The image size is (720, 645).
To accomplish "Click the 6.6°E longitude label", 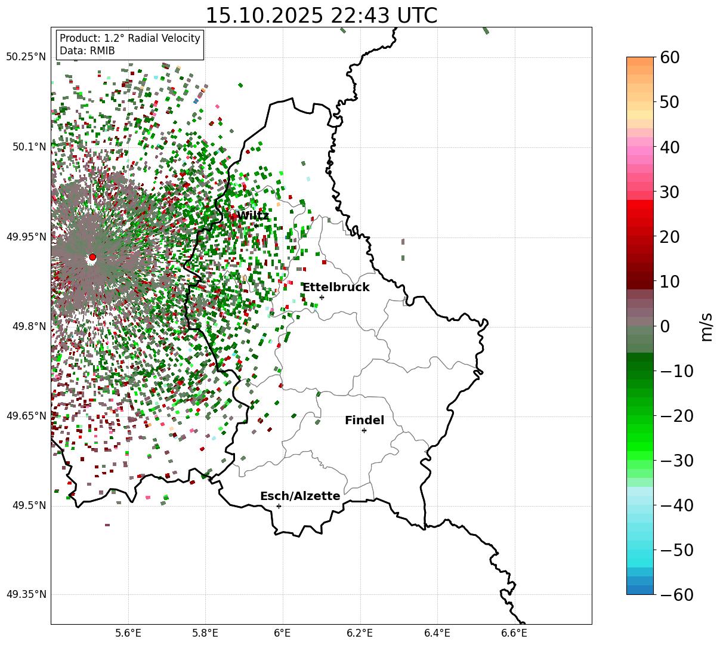I will coord(515,633).
